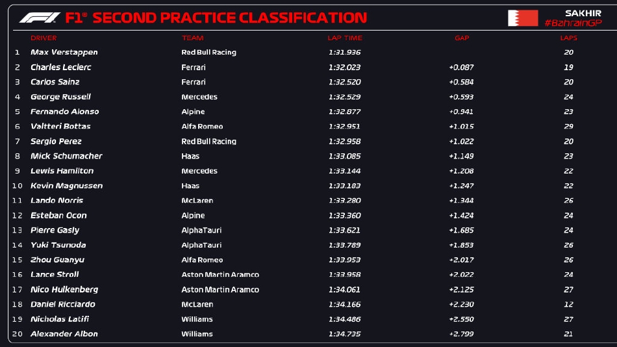
Task: Click Ricciardo's +2.230 gap value
Action: tap(461, 304)
